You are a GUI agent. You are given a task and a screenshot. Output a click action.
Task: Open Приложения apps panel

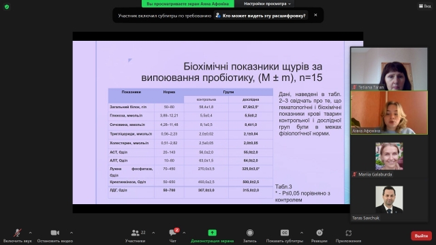coord(348,235)
